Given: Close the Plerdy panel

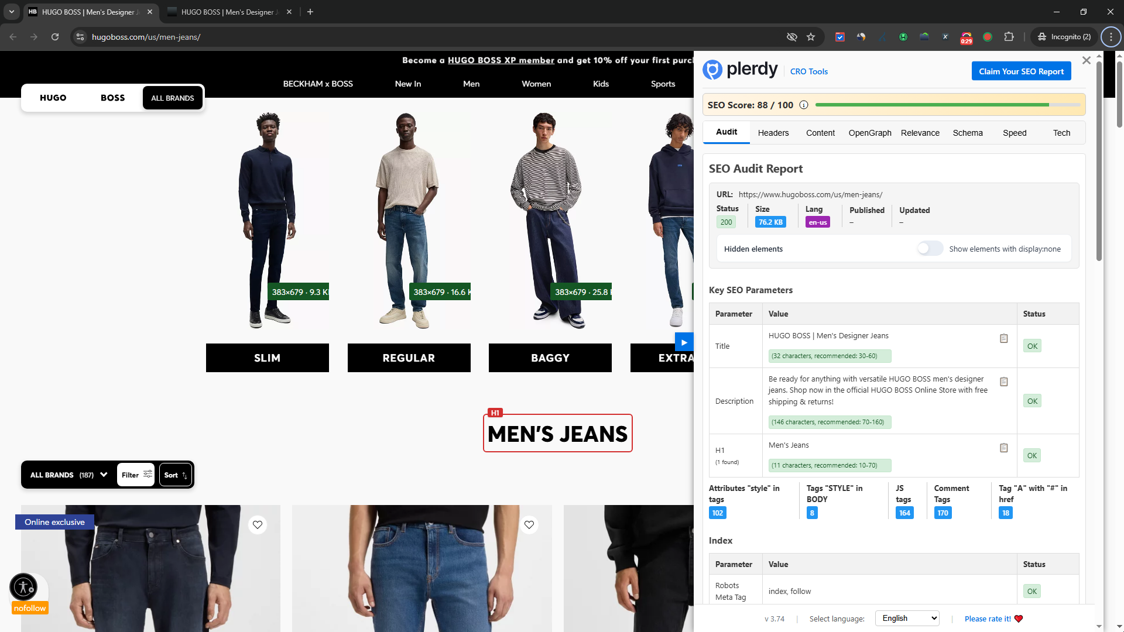Looking at the screenshot, I should pos(1086,60).
